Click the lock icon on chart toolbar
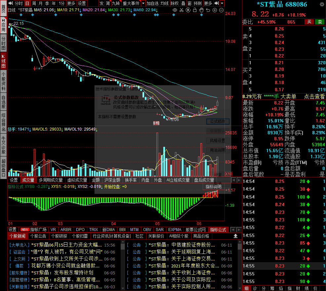Screen dimensions: 326x291 (x=195, y=10)
